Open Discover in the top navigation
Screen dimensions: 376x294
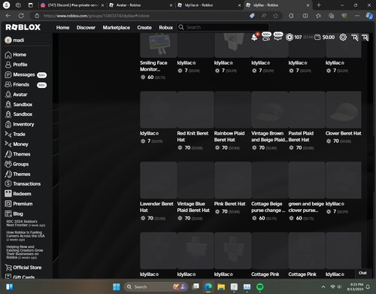(x=86, y=28)
